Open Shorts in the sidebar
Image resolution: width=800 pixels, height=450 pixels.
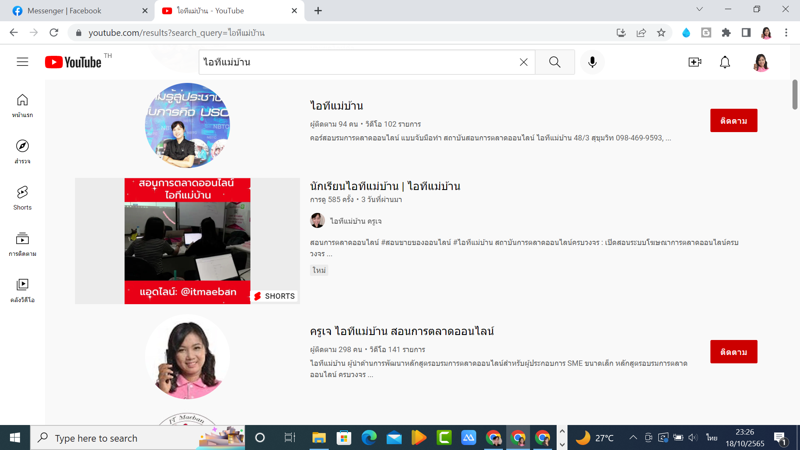click(22, 197)
